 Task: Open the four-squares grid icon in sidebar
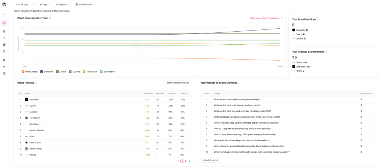point(4,60)
